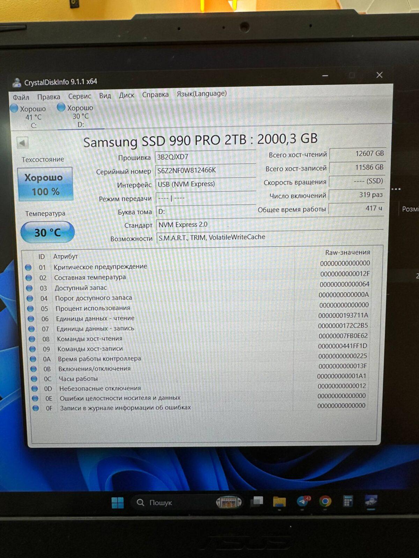Select the C: disk at 41 °C
The width and height of the screenshot is (419, 558).
[x=29, y=117]
